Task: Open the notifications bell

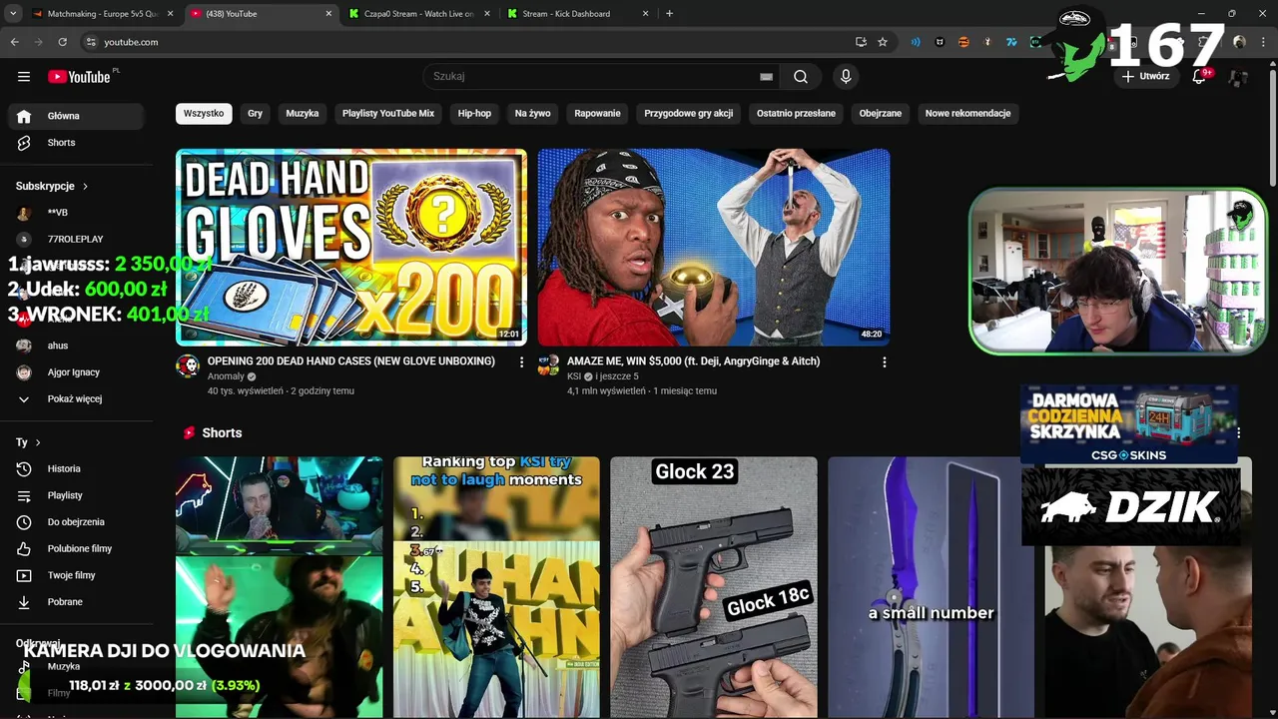Action: pyautogui.click(x=1199, y=77)
